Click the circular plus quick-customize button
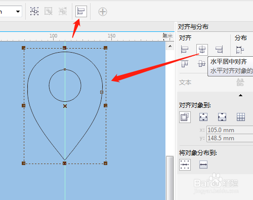Viewport: 253px width, 200px height. tap(103, 12)
